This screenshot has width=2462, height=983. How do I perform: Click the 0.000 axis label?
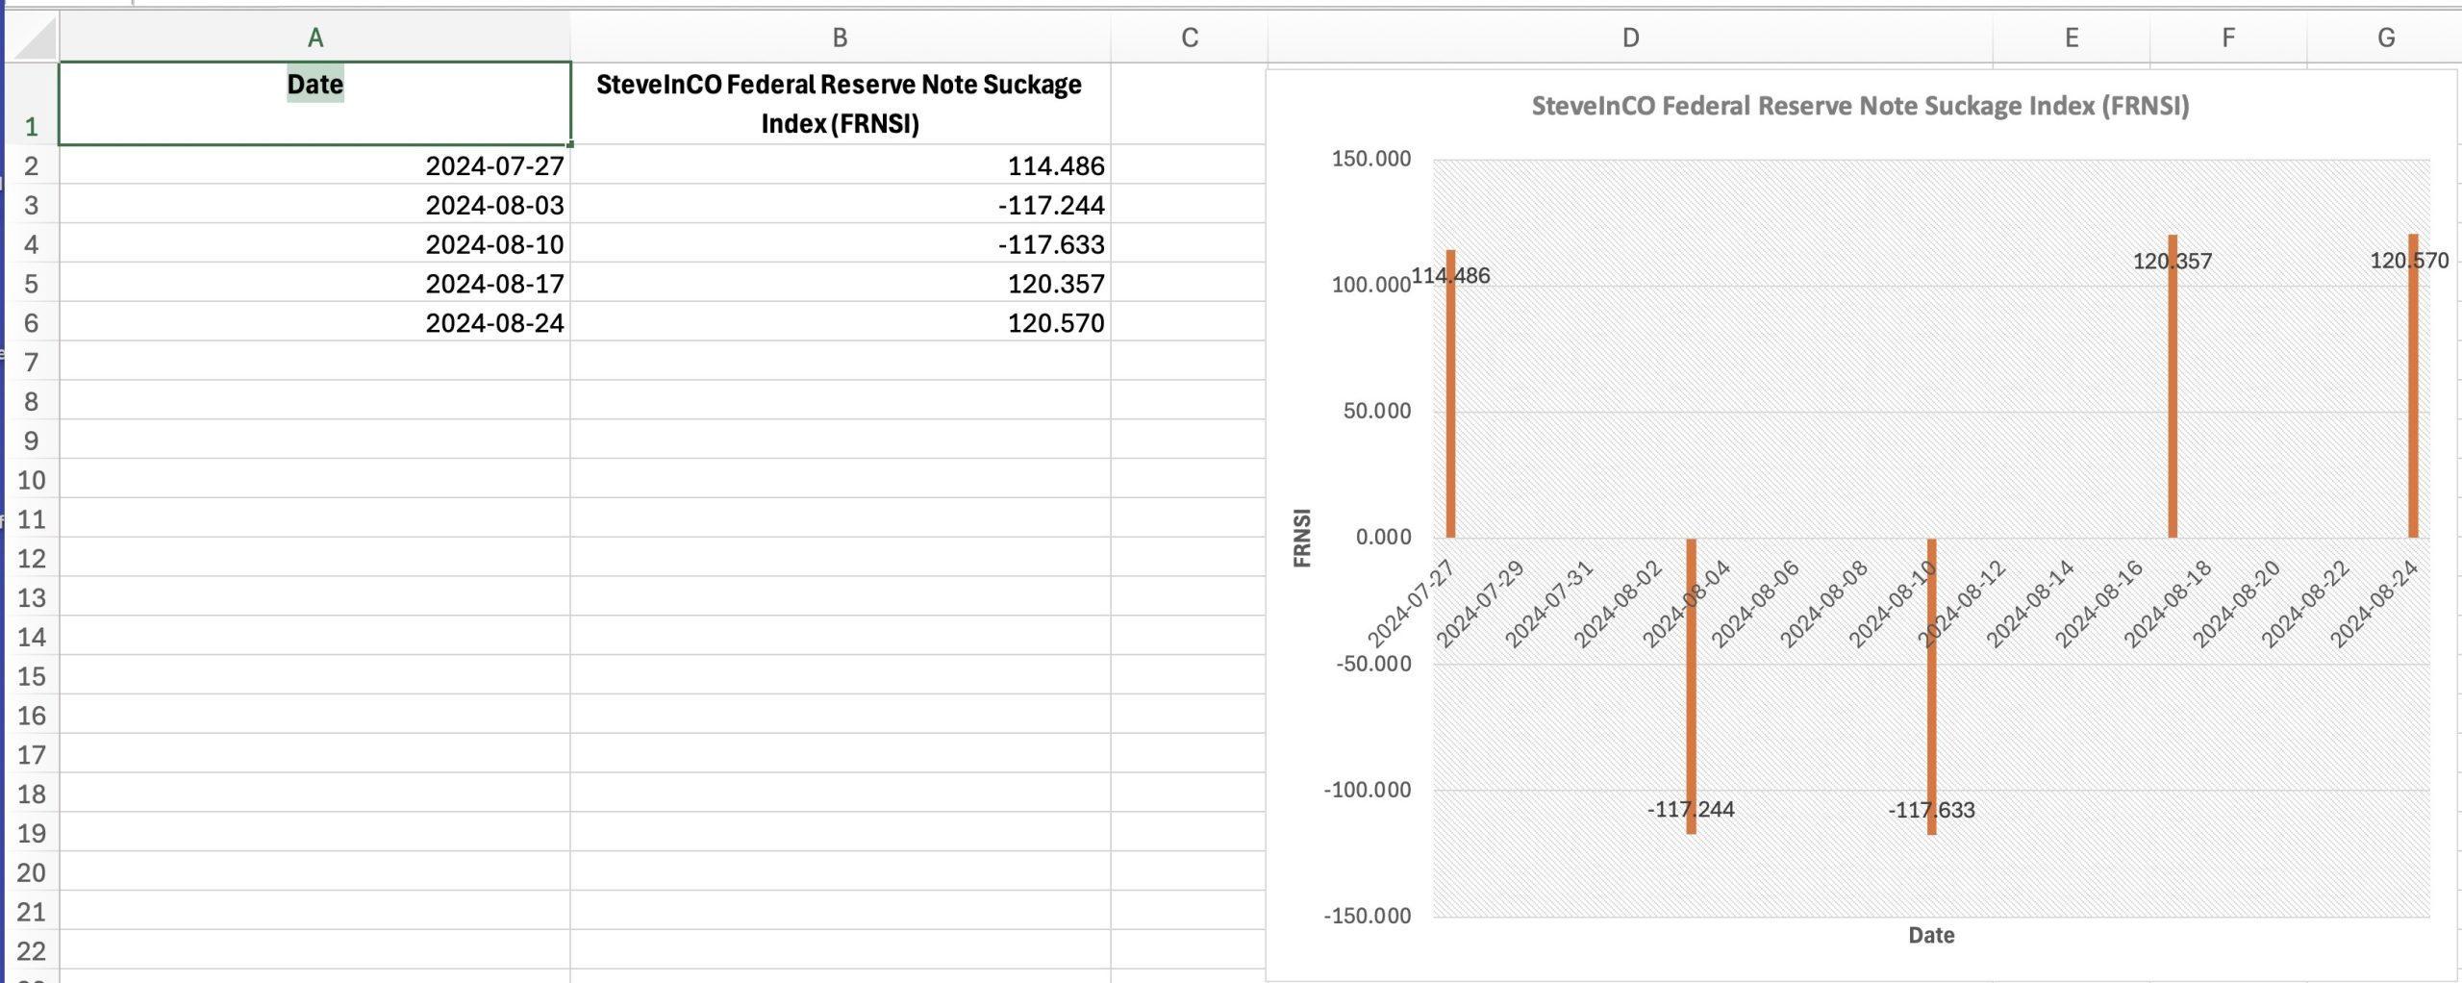pyautogui.click(x=1384, y=537)
